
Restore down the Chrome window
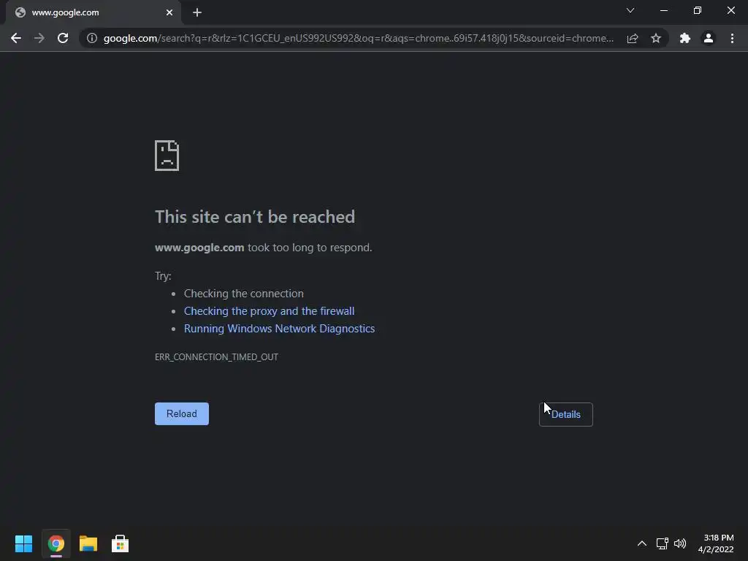[698, 10]
